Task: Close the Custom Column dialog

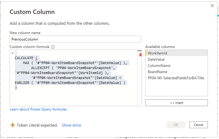Action: 212,6
